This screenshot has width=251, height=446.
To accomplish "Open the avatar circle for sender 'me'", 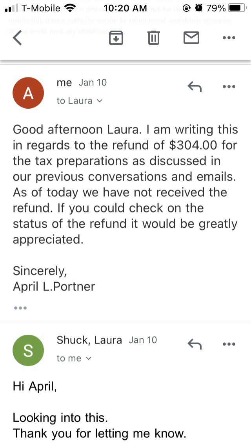I will 28,93.
